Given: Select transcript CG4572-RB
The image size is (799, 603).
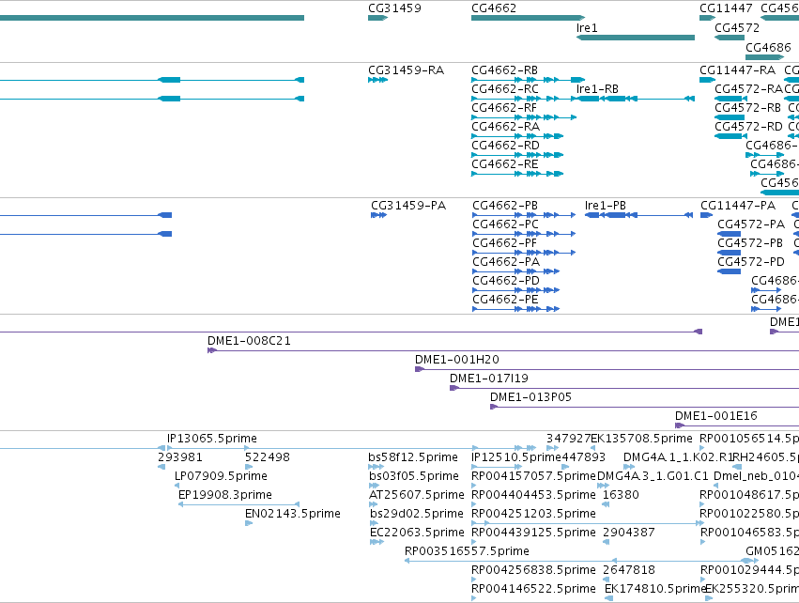Looking at the screenshot, I should click(x=730, y=117).
